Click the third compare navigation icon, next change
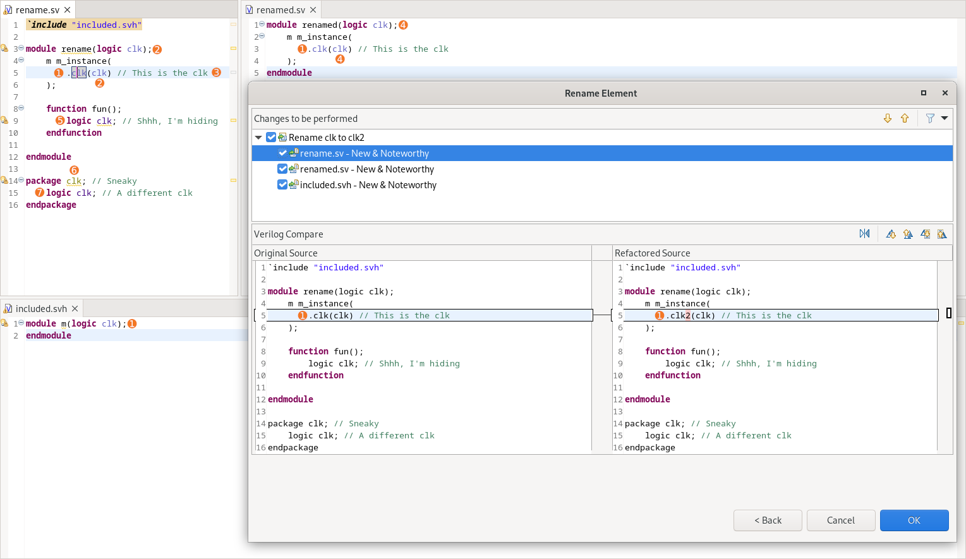The width and height of the screenshot is (966, 559). (925, 234)
